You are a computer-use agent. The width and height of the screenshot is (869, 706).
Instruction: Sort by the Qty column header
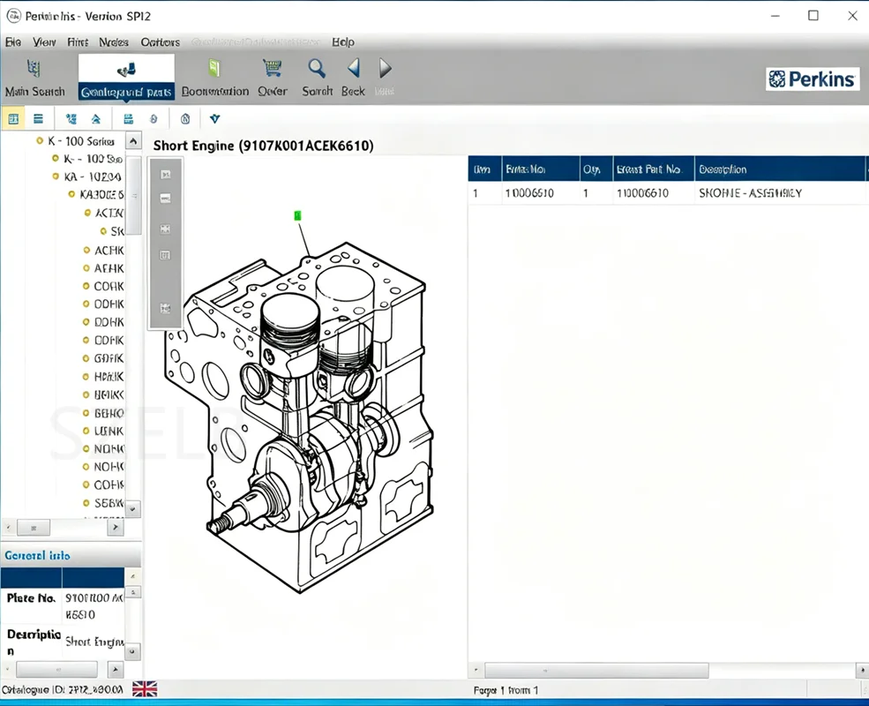(596, 169)
